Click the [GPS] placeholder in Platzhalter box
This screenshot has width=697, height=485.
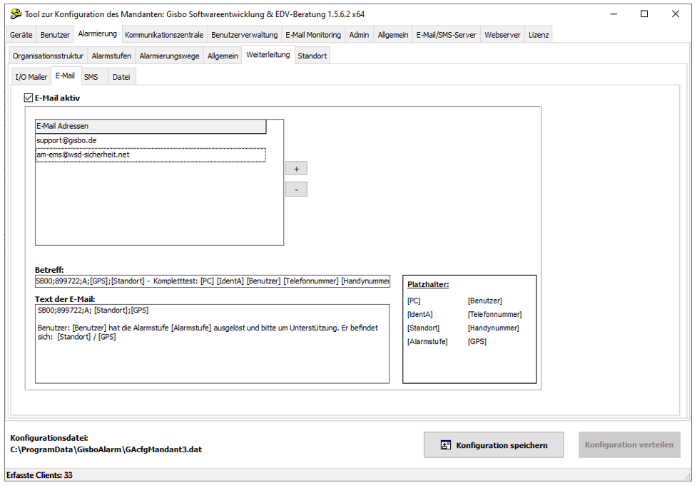pyautogui.click(x=477, y=342)
